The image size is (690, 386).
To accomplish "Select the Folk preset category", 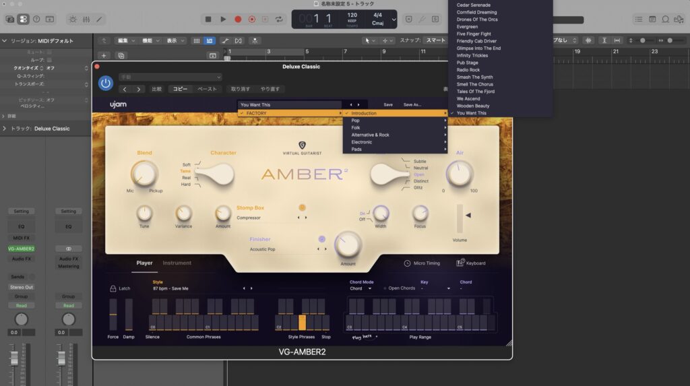I will coord(395,127).
